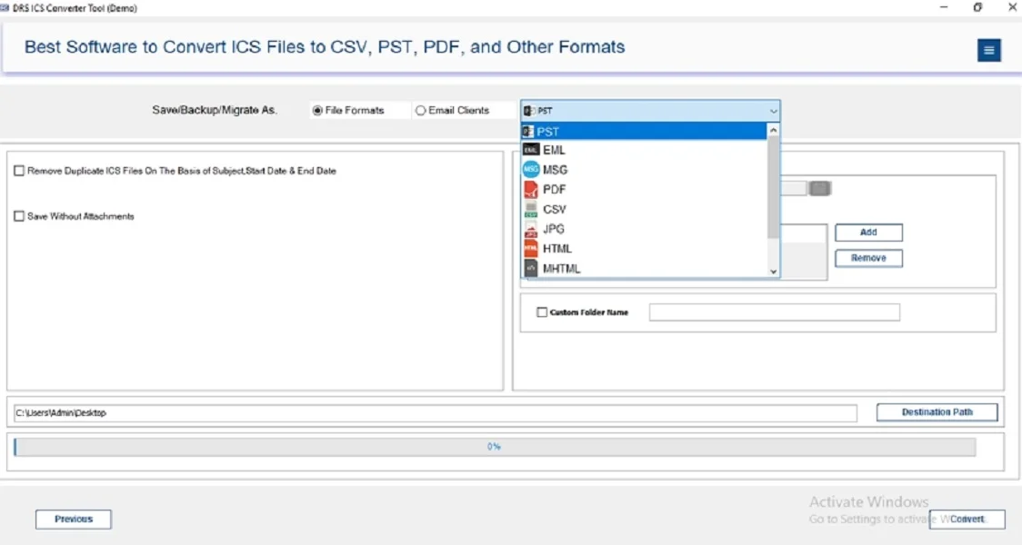The height and width of the screenshot is (545, 1022).
Task: Open the Destination Path browser
Action: click(937, 412)
